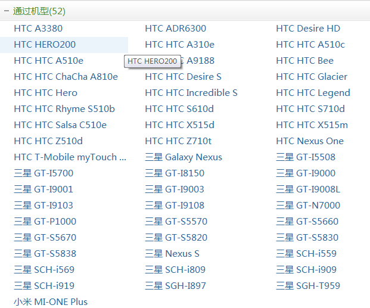370x308 pixels.
Task: Select HTC ADR6300 in the list
Action: [176, 29]
